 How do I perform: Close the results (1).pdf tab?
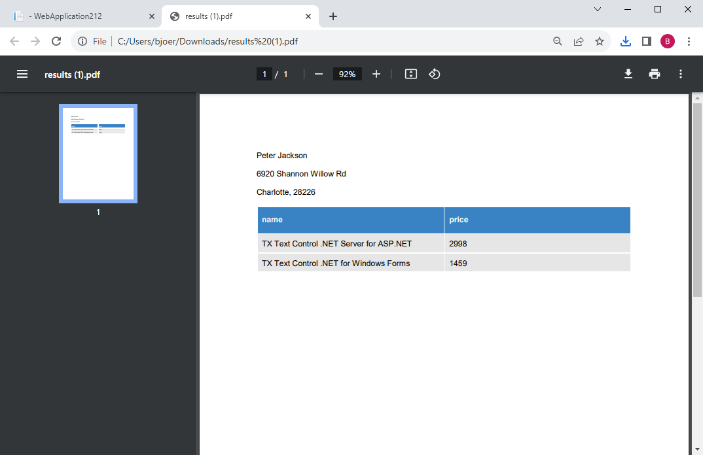click(308, 16)
